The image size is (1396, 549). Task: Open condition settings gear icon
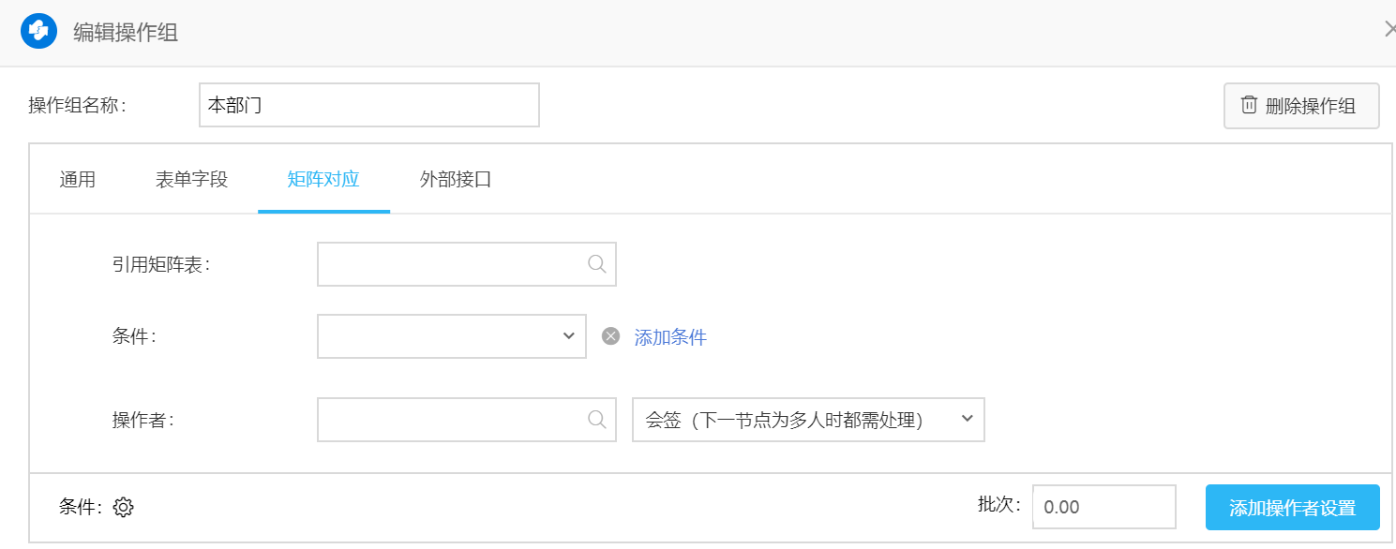tap(124, 508)
